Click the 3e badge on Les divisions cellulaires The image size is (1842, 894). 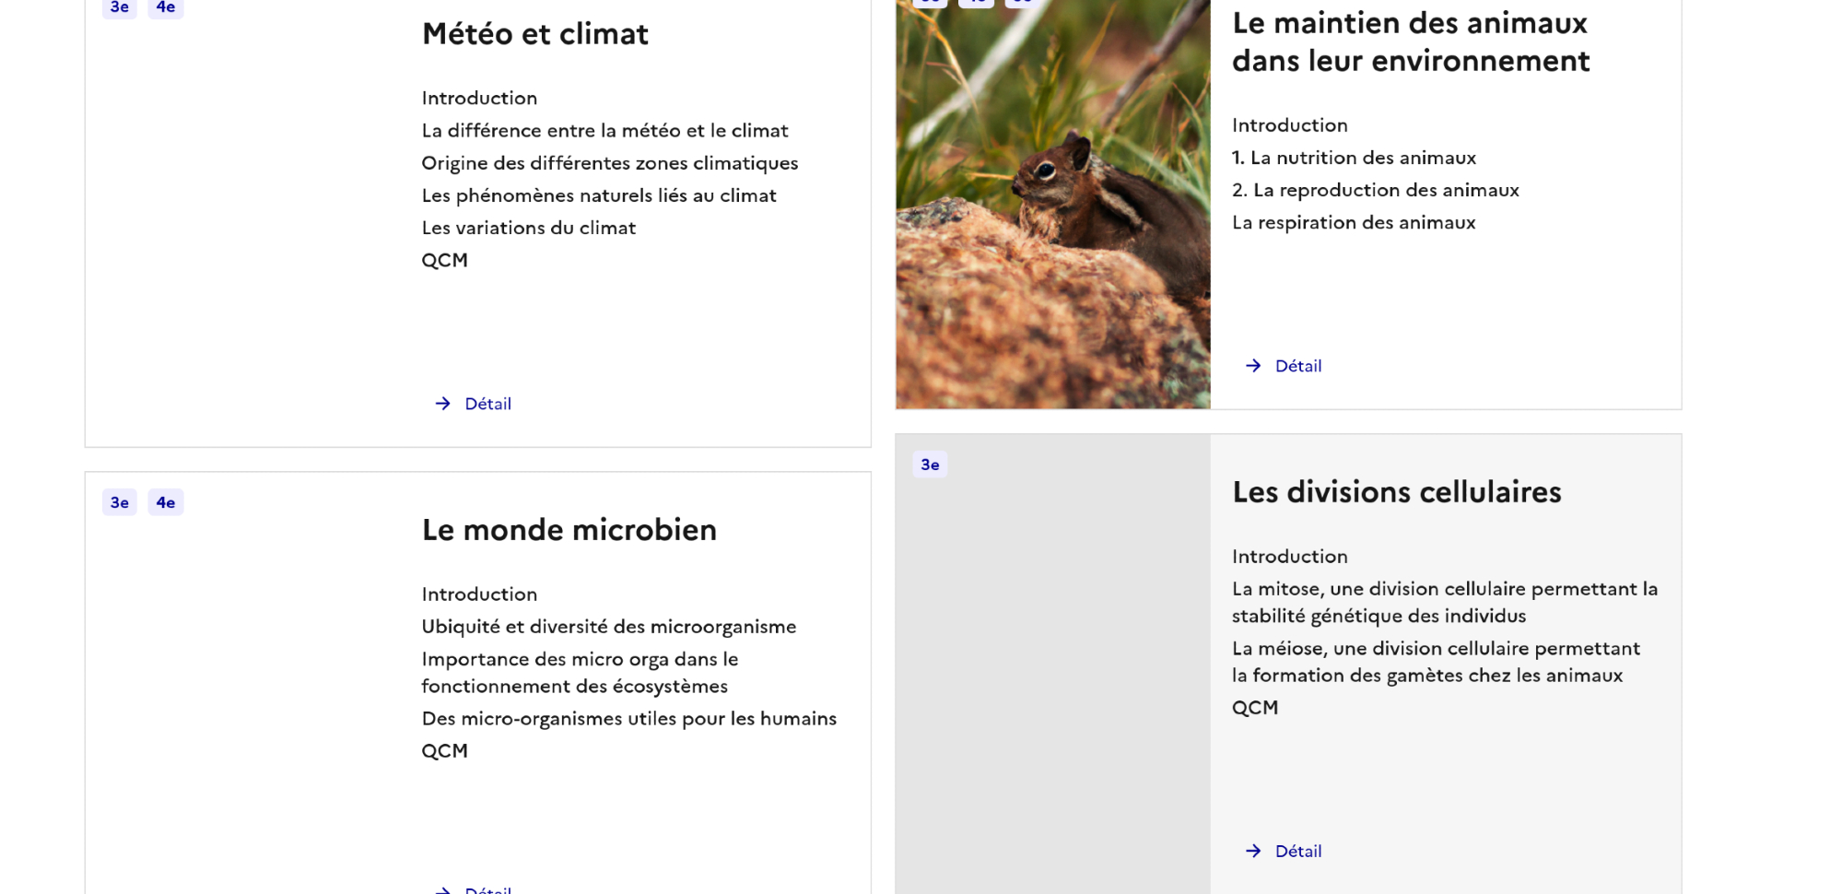[930, 465]
